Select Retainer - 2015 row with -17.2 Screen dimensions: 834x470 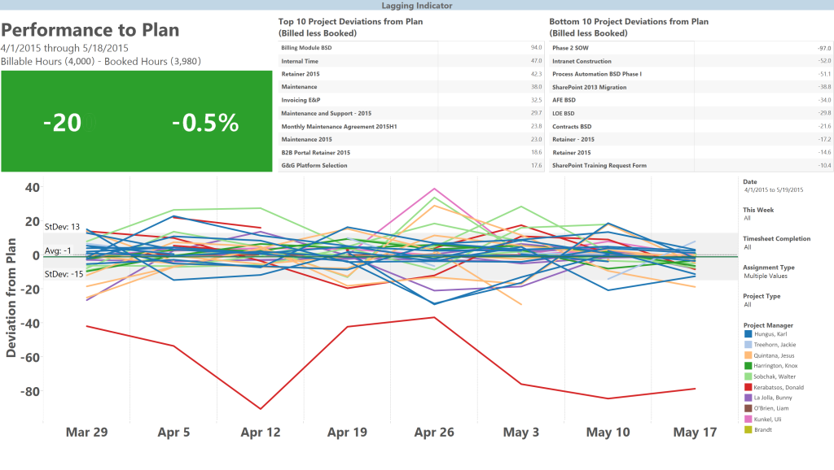pos(691,139)
